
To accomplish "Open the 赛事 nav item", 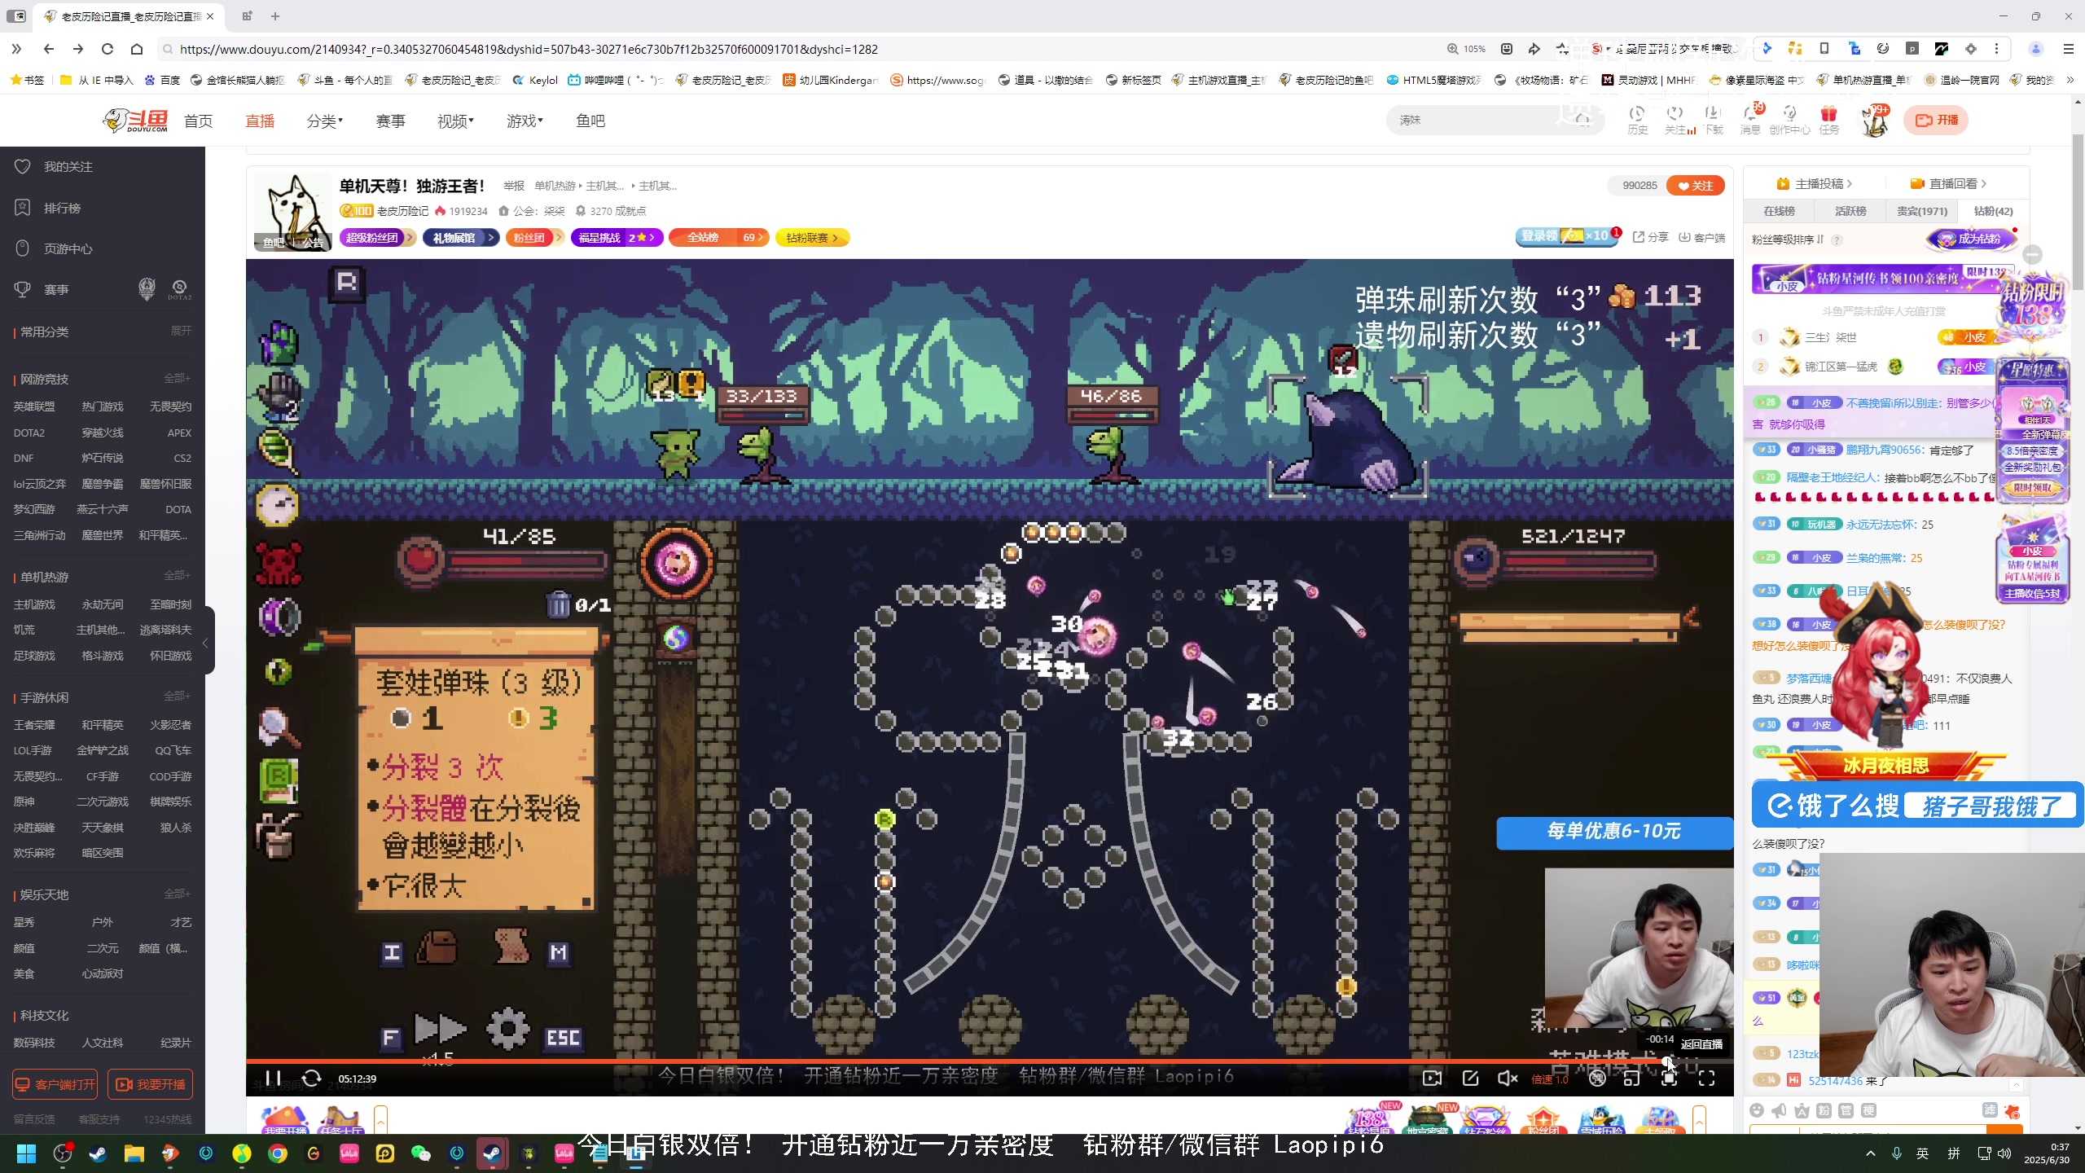I will click(x=390, y=121).
